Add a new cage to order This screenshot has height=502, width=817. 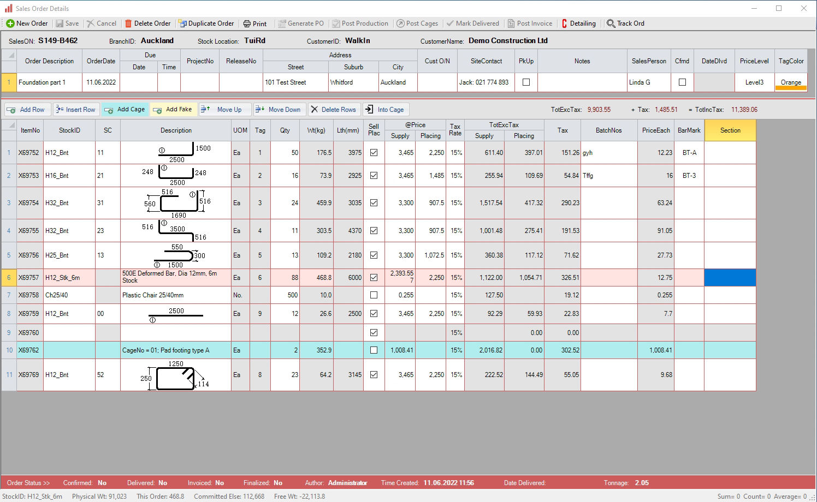(x=125, y=110)
